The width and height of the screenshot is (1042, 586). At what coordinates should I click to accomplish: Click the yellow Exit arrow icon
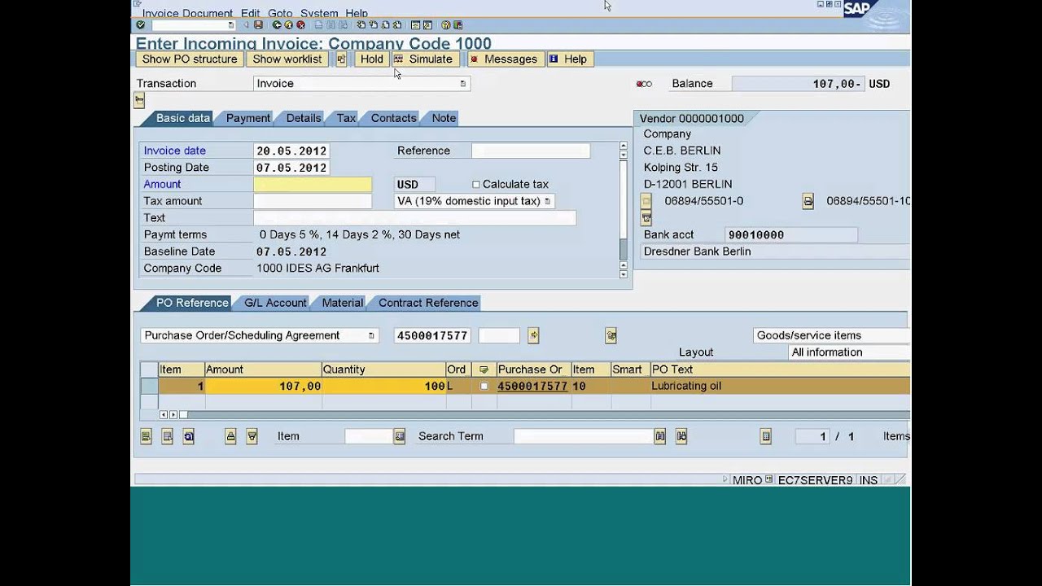[288, 25]
